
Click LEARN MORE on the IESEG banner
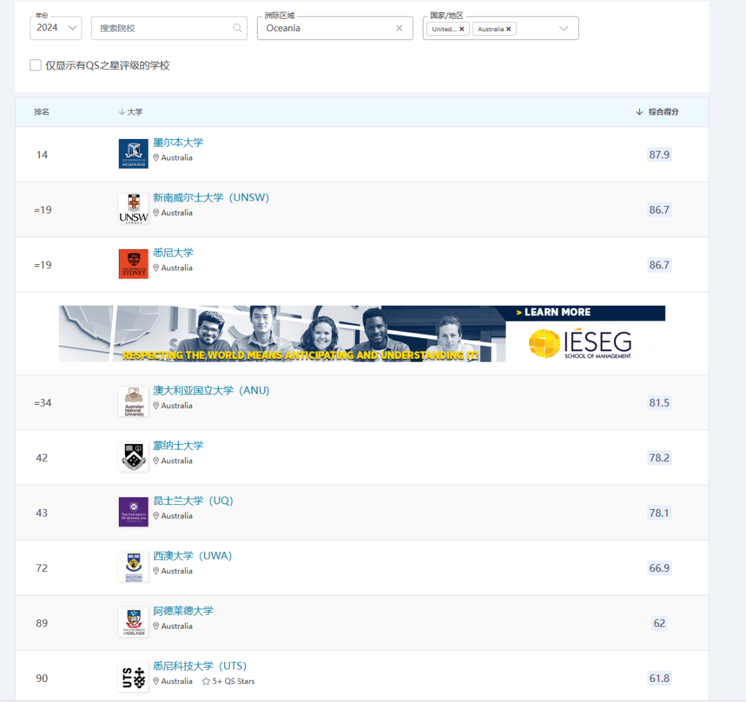(553, 312)
